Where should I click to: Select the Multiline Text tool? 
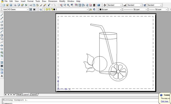click(2, 76)
